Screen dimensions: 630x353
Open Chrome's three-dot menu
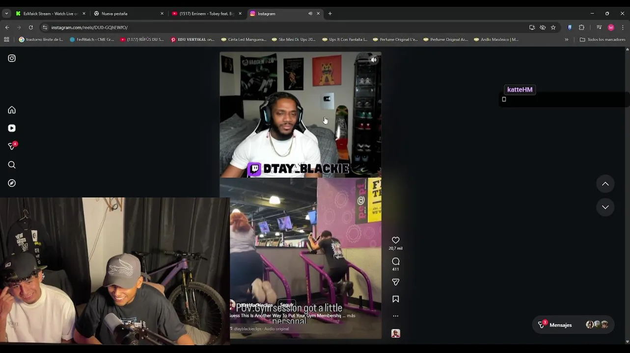pos(623,27)
